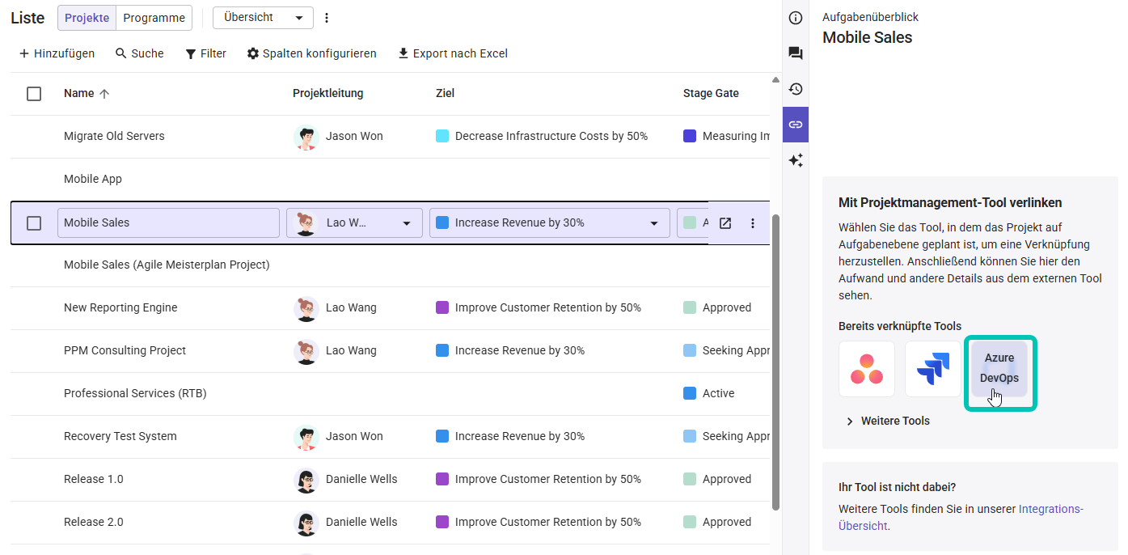Select the link integrations panel icon
Viewport: 1128px width, 555px height.
[796, 125]
